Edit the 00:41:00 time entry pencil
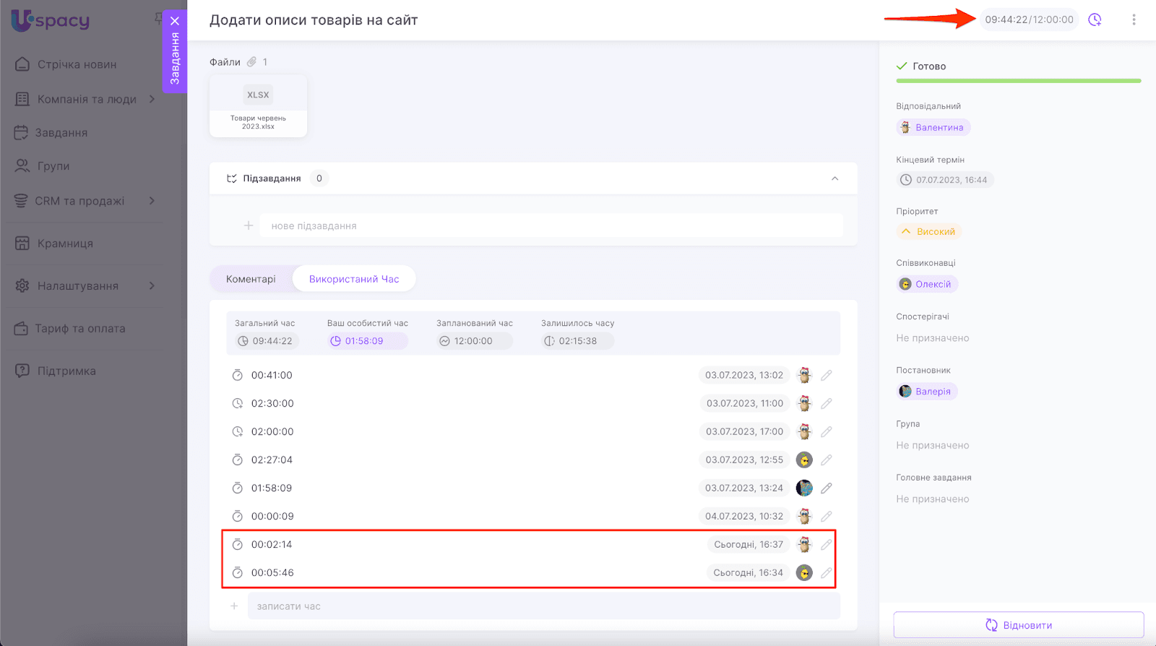1156x646 pixels. point(827,375)
